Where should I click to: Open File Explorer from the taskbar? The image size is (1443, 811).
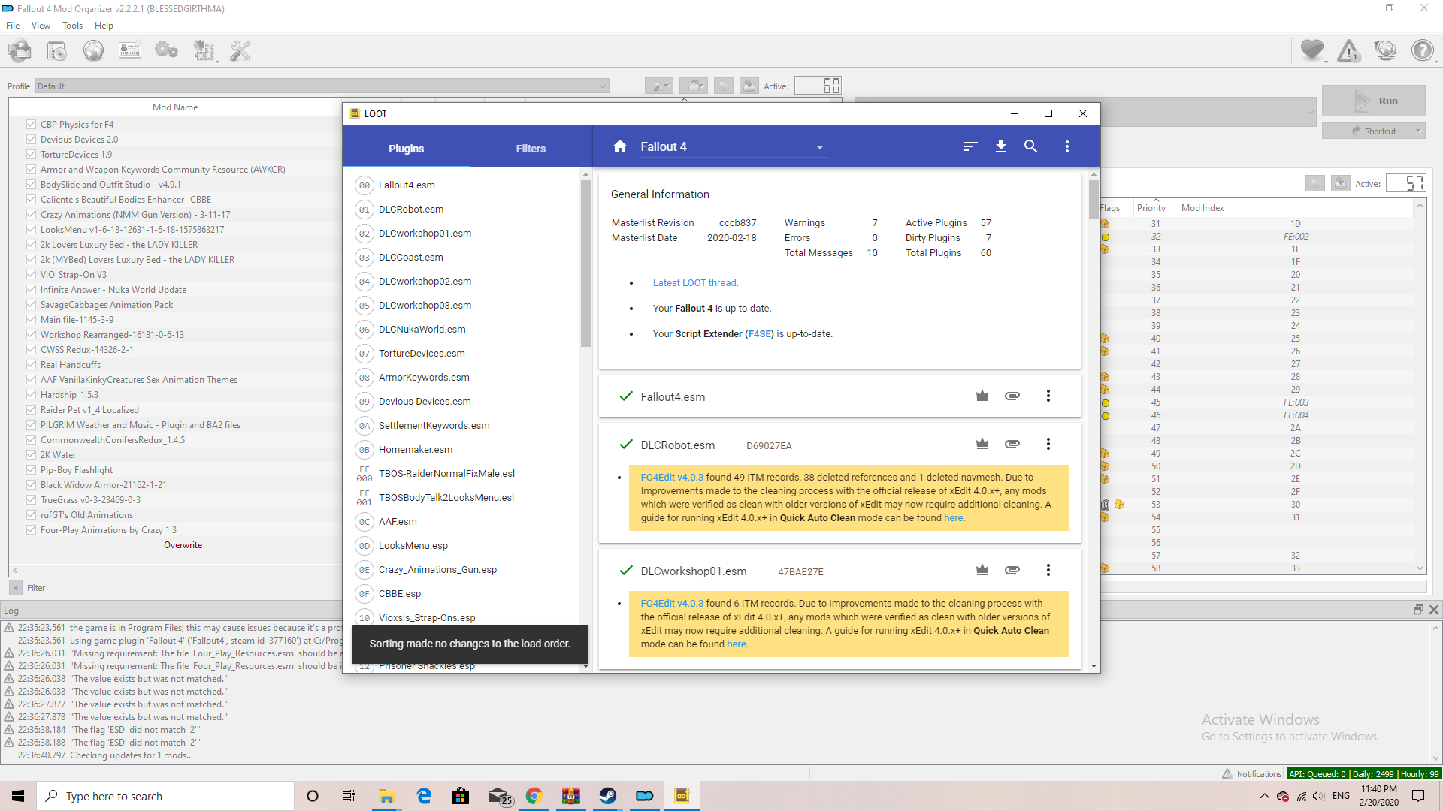pyautogui.click(x=386, y=796)
